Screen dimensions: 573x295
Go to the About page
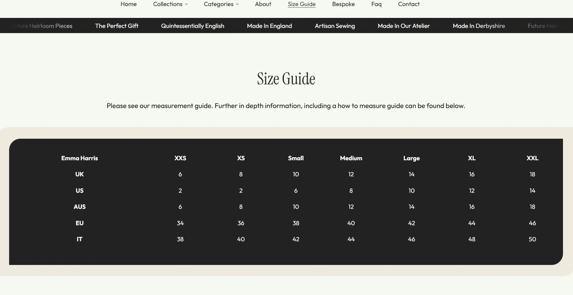click(x=263, y=4)
